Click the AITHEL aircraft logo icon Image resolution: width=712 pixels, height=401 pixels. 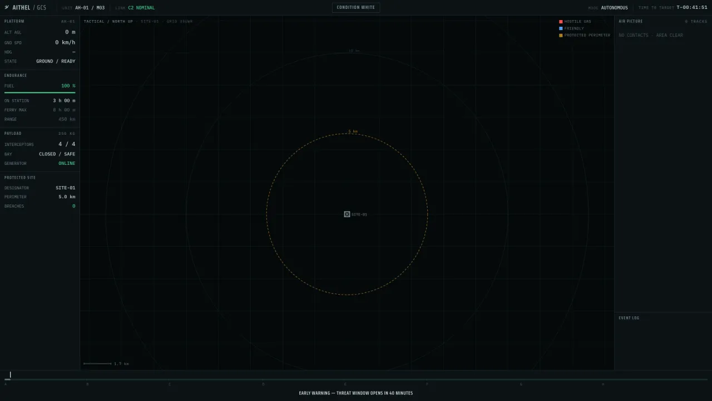pos(7,8)
